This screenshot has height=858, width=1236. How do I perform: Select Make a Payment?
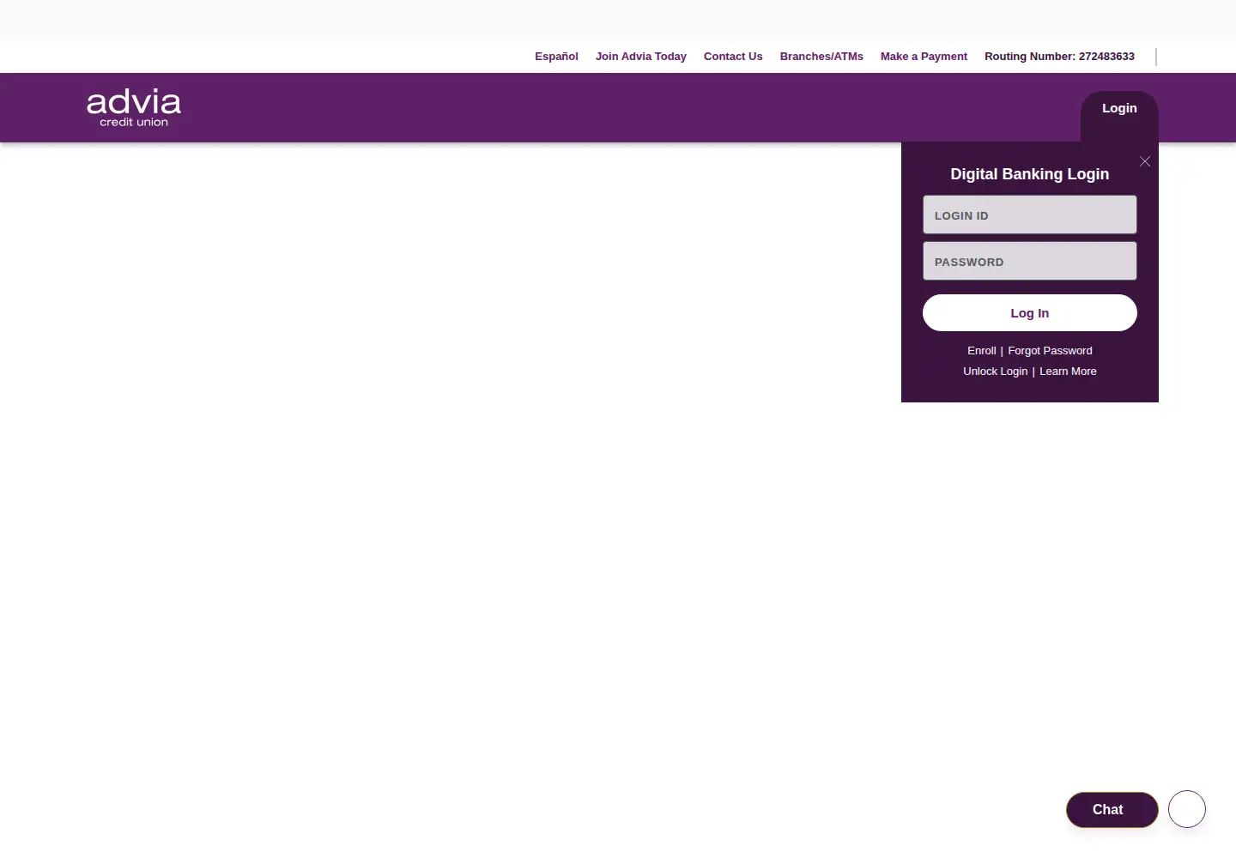coord(924,57)
